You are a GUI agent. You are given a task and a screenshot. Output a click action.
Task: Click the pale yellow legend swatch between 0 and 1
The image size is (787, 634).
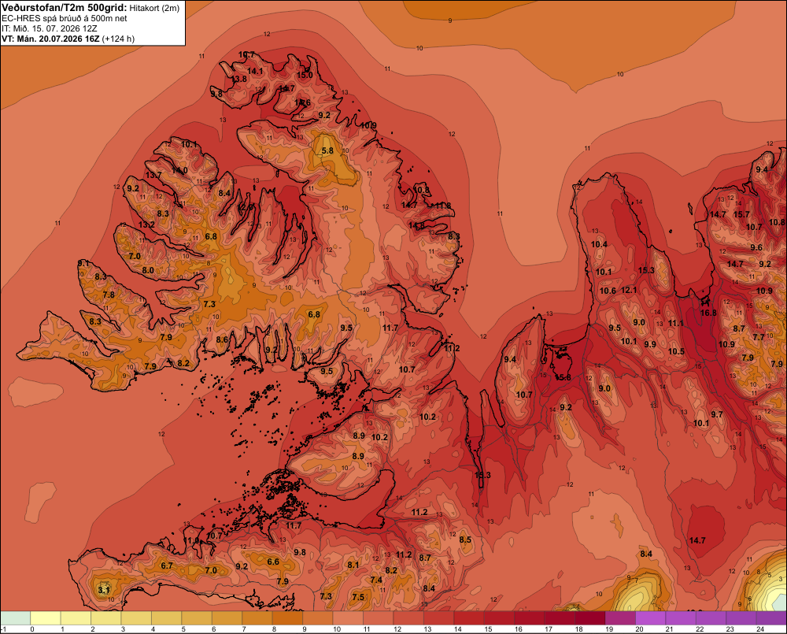pos(45,618)
